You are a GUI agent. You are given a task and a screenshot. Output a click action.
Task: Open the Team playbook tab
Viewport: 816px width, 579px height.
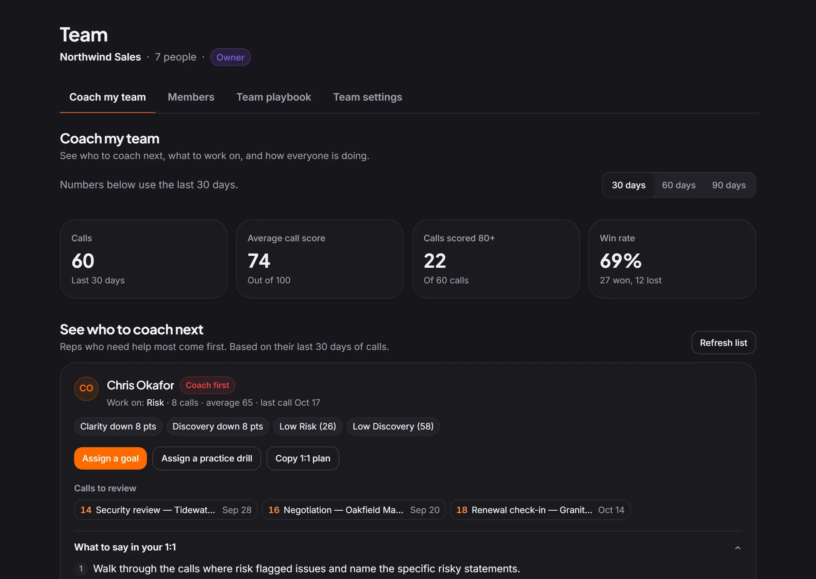(x=274, y=97)
